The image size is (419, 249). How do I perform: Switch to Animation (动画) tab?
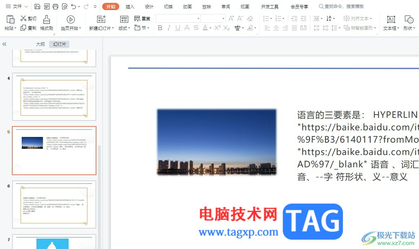pyautogui.click(x=187, y=6)
